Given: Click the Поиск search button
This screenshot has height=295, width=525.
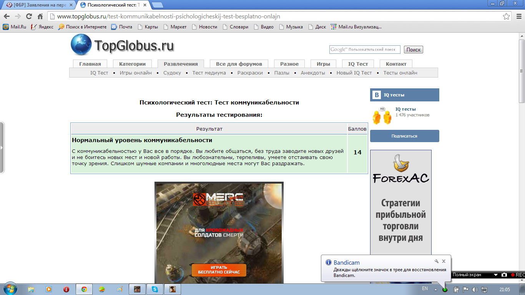Looking at the screenshot, I should (x=414, y=50).
